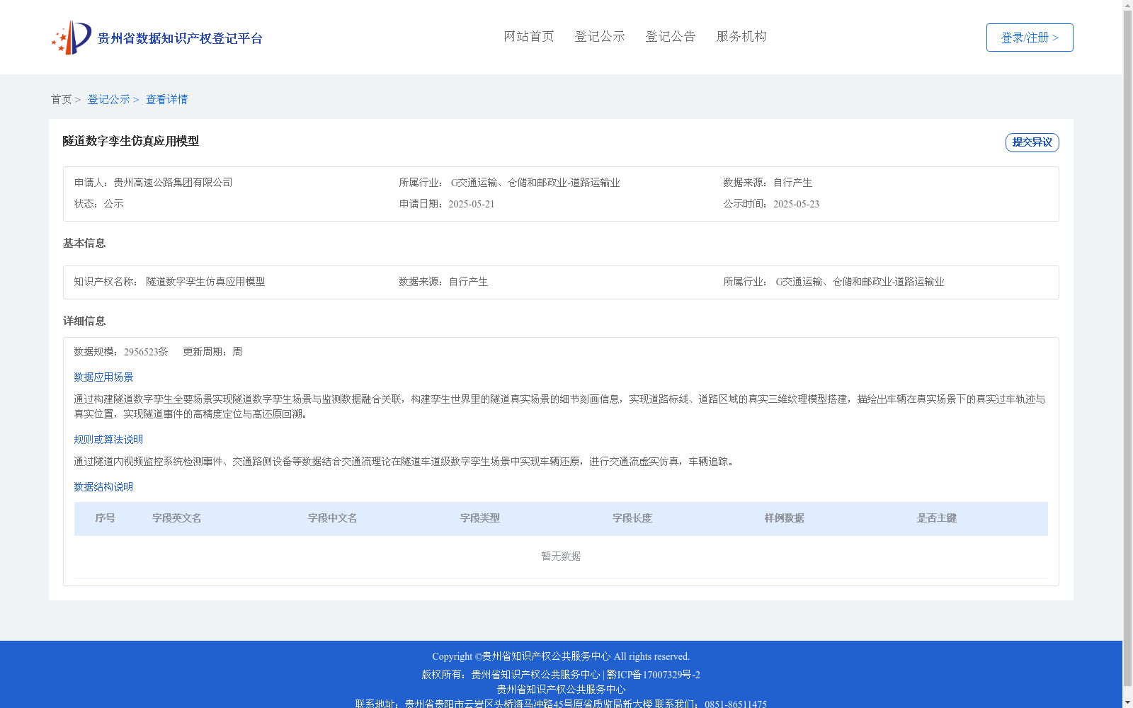Viewport: 1133px width, 708px height.
Task: Click the platform logo icon
Action: pos(72,38)
